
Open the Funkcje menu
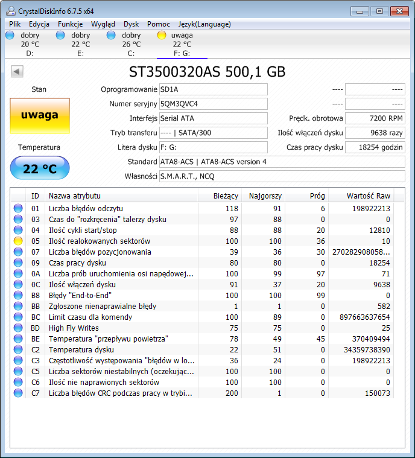tap(70, 24)
